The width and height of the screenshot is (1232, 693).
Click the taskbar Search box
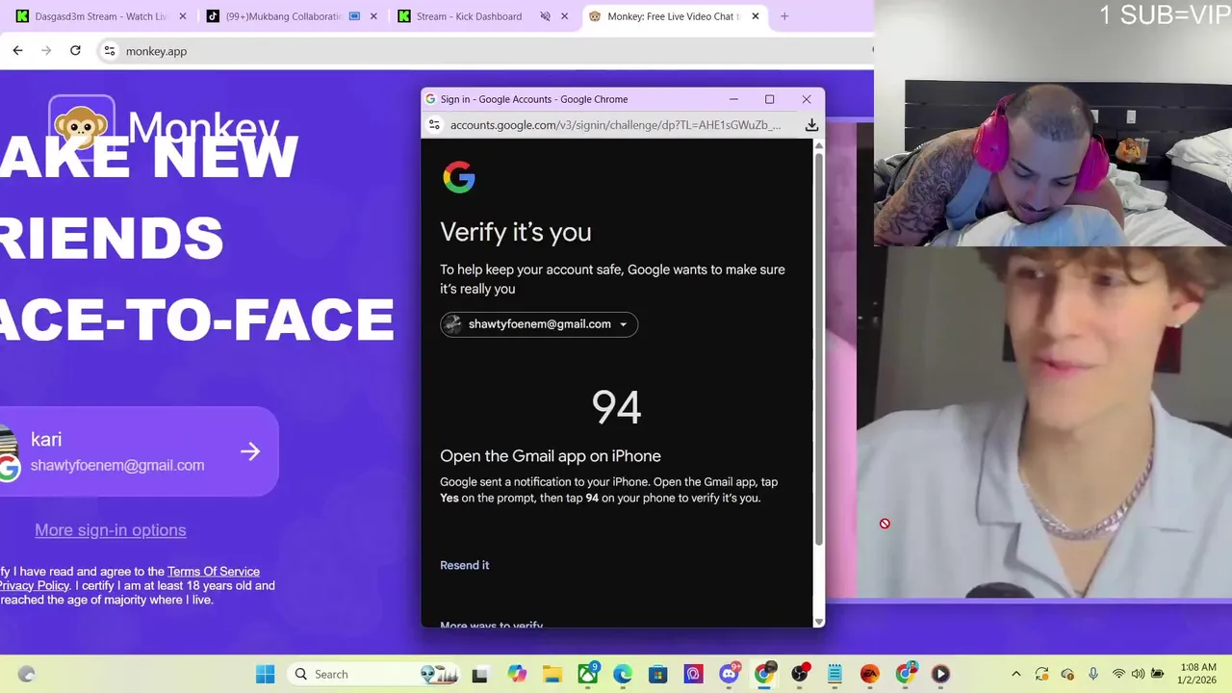(x=375, y=675)
